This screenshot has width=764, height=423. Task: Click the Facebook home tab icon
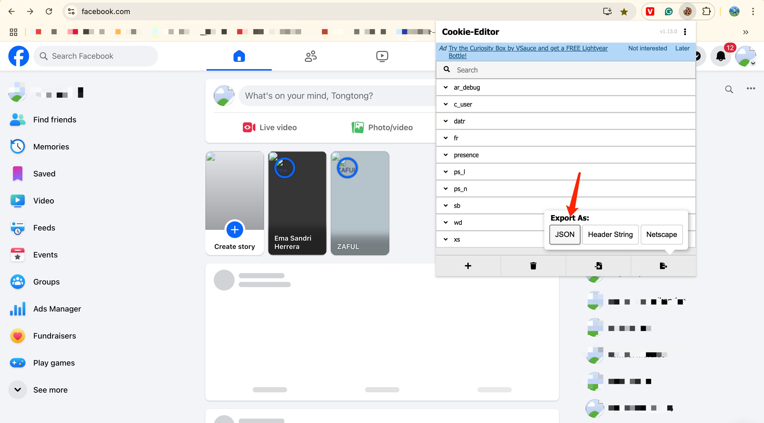(x=239, y=56)
